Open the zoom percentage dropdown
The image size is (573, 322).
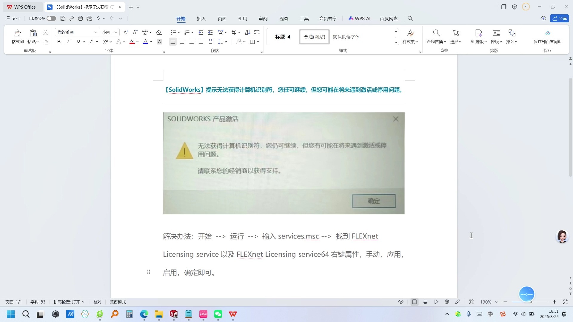pyautogui.click(x=496, y=302)
